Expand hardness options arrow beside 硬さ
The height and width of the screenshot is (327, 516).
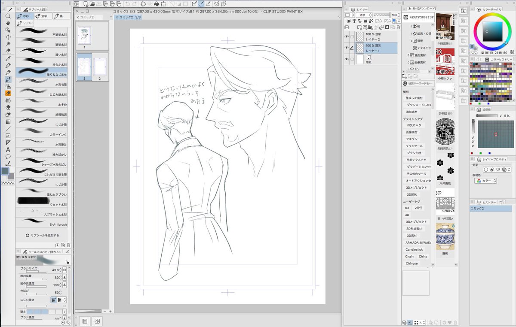pos(65,311)
